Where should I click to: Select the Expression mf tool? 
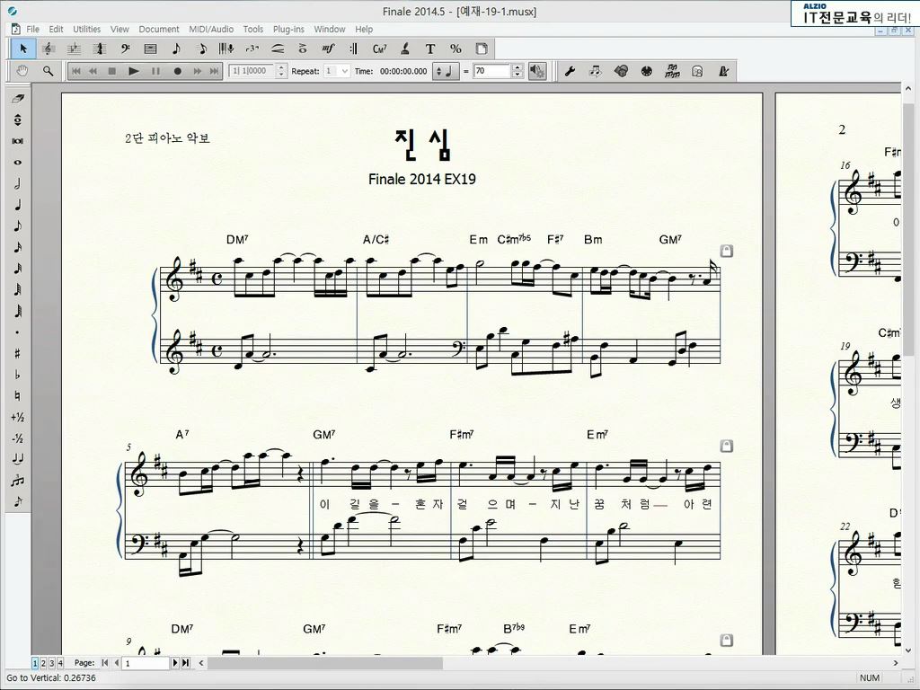click(328, 49)
